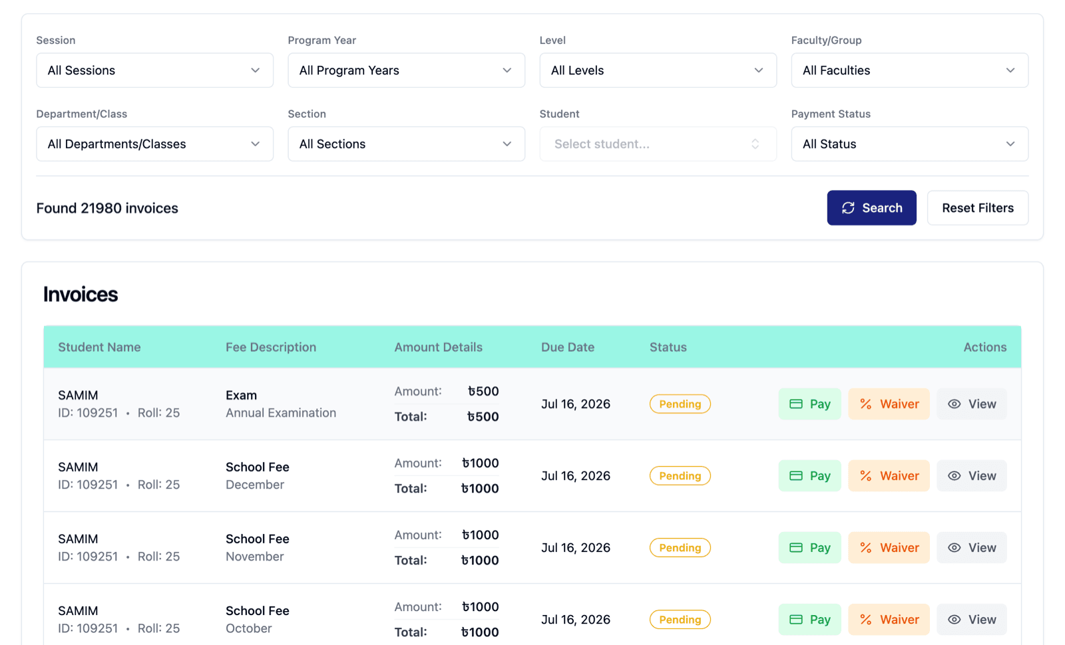Click Pending badge in November row
The image size is (1065, 645).
(x=680, y=548)
